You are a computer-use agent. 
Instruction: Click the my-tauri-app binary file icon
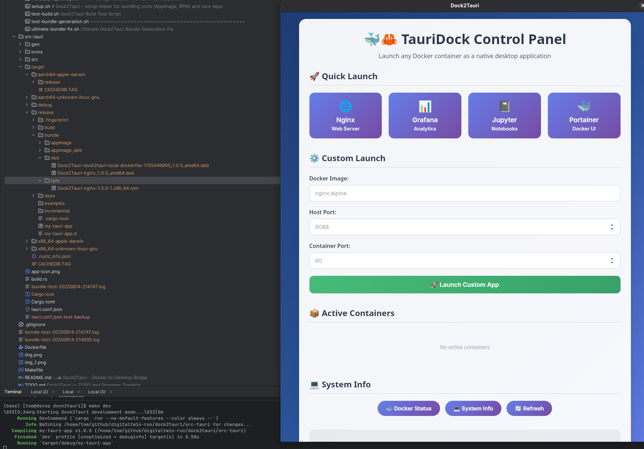point(40,226)
